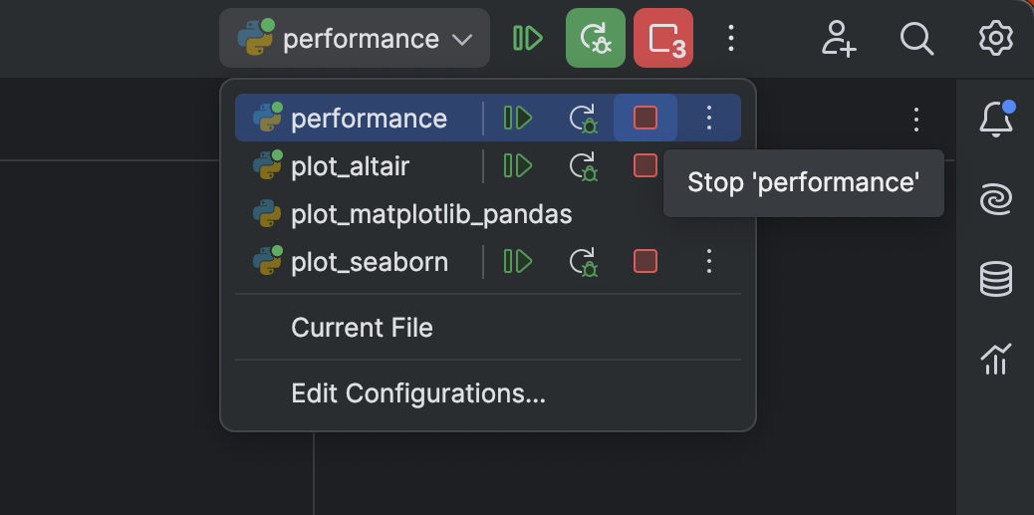The image size is (1034, 515).
Task: Expand the performance run configuration dropdown
Action: click(356, 39)
